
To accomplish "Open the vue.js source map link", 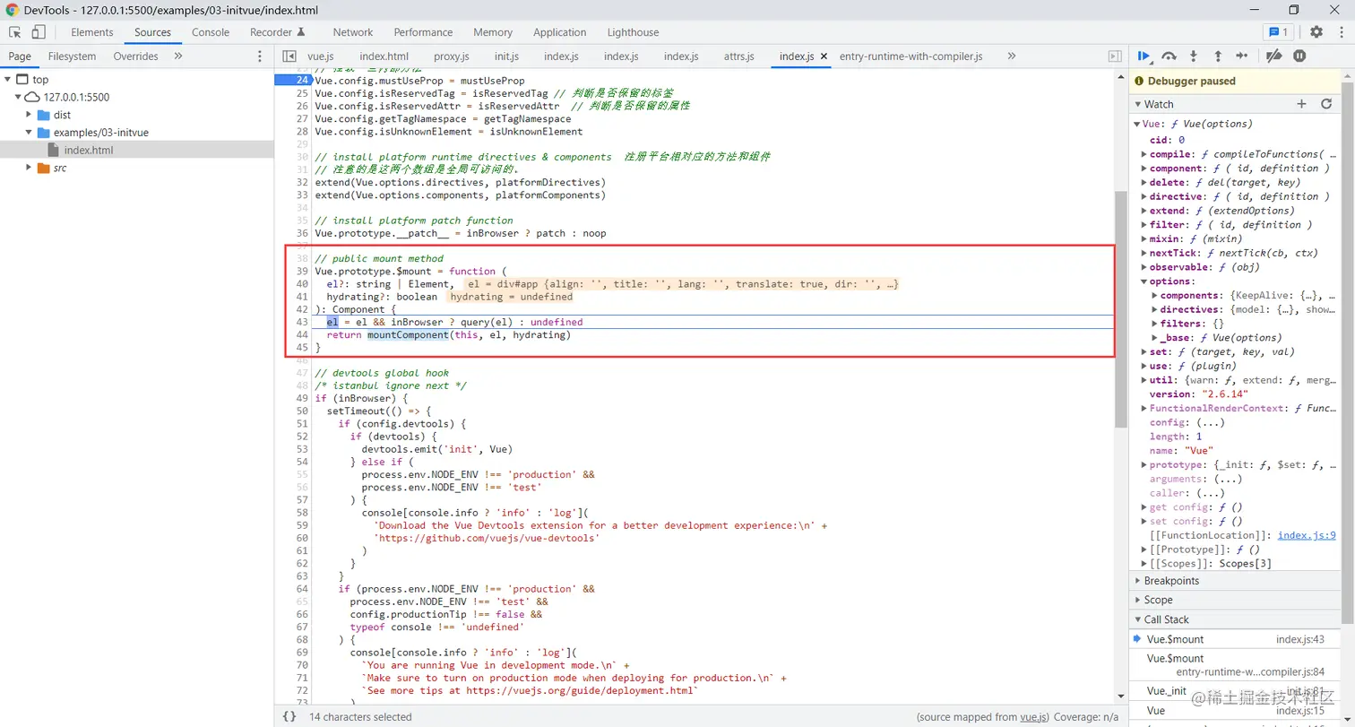I will pos(1025,717).
